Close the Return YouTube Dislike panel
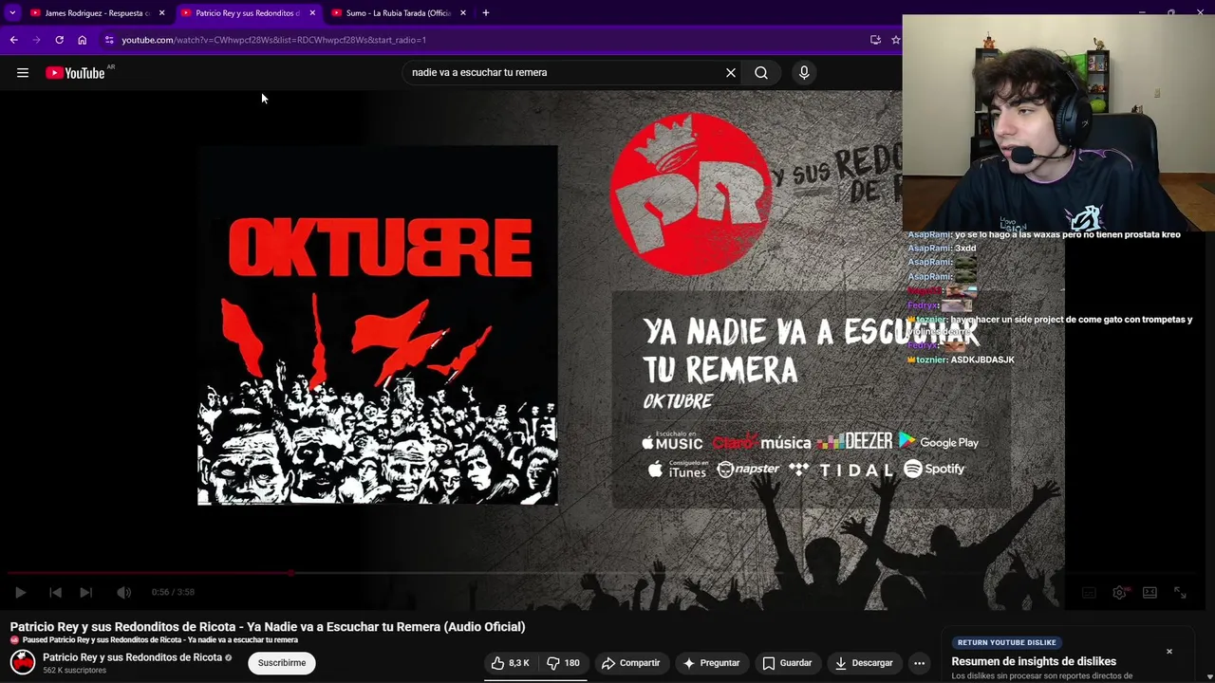Screen dimensions: 1215x683 pos(1169,652)
